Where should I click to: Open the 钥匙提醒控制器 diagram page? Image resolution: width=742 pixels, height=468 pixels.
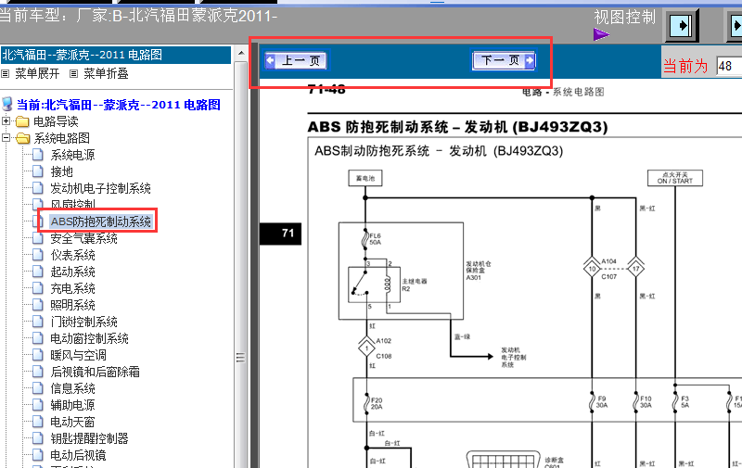[89, 438]
